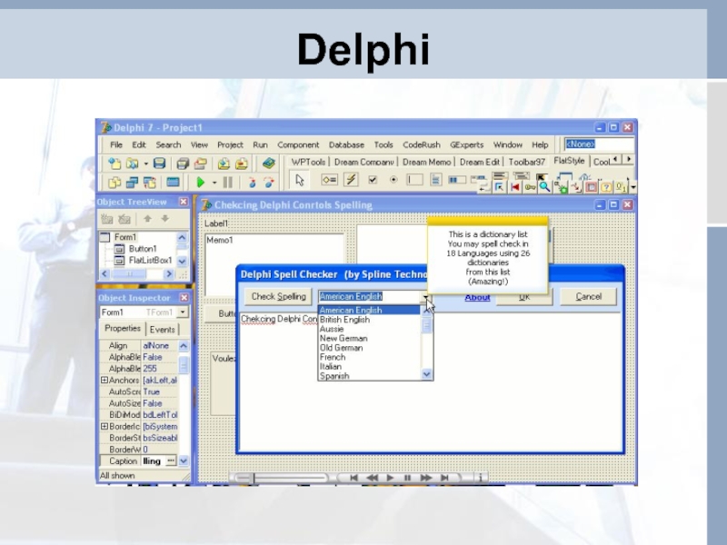The width and height of the screenshot is (727, 545).
Task: Open the Component menu
Action: (298, 145)
